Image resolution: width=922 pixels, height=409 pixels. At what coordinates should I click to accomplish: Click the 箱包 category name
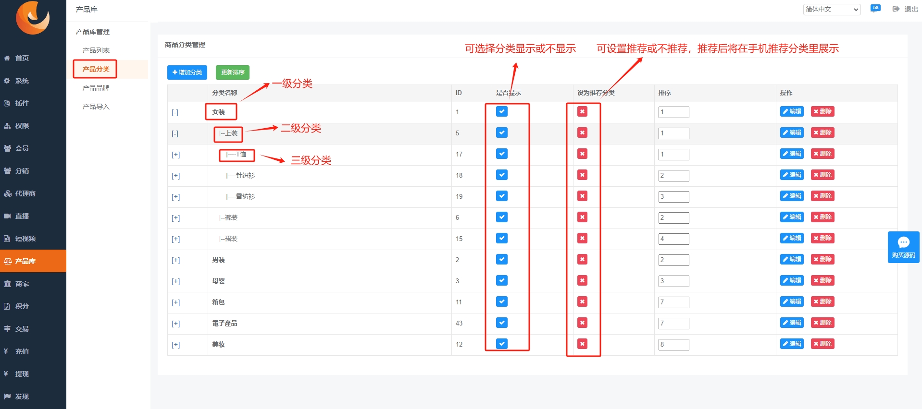(218, 302)
